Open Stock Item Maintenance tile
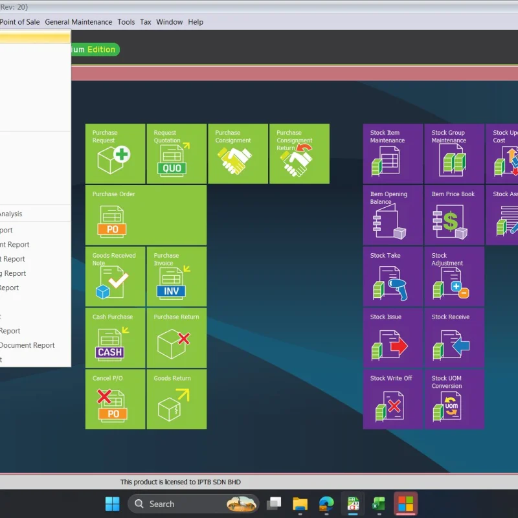 (392, 153)
